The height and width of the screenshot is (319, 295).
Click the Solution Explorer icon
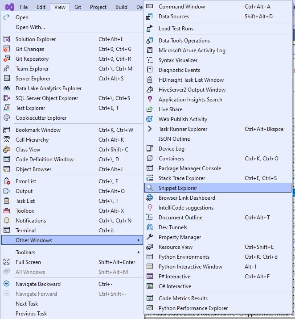click(7, 39)
